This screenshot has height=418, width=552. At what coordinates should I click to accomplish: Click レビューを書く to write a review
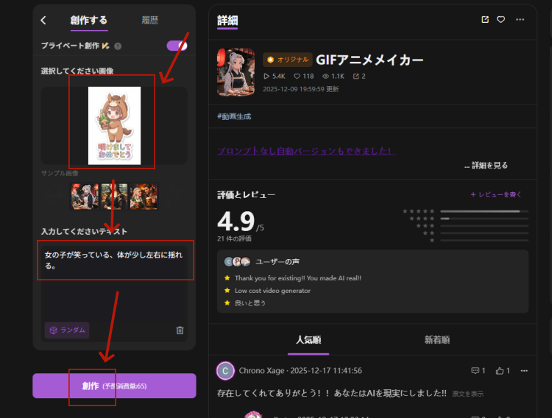coord(496,195)
